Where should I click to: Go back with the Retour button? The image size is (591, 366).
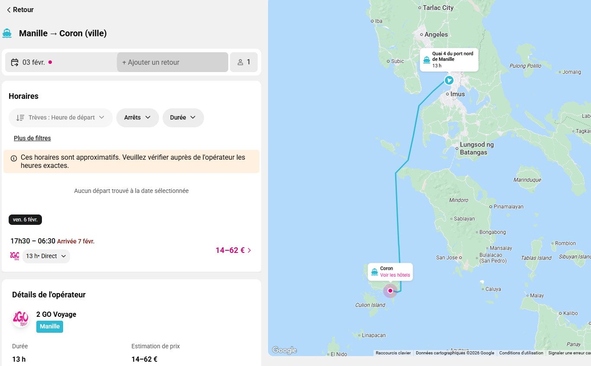(x=20, y=9)
